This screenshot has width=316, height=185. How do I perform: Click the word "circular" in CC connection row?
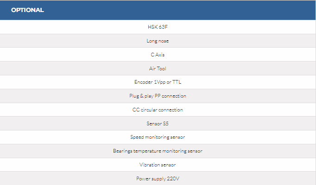150,110
